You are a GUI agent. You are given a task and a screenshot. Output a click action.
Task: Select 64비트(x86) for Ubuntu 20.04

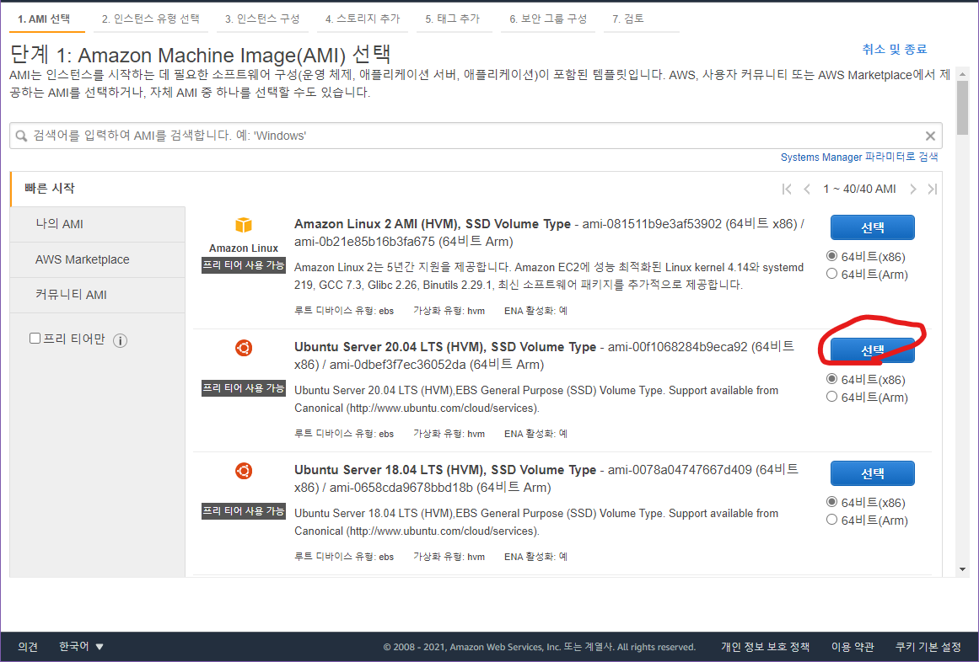point(831,378)
